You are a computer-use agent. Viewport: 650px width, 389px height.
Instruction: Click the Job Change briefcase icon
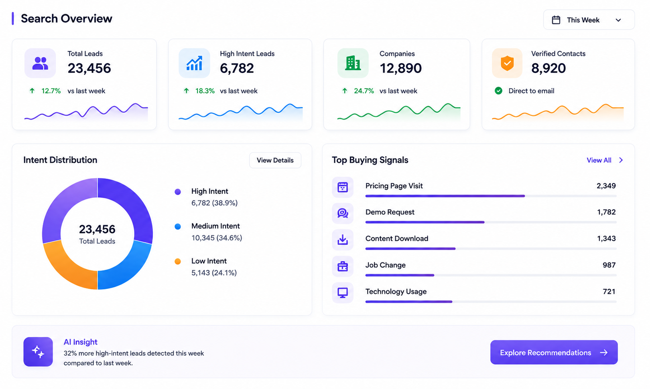click(x=343, y=266)
